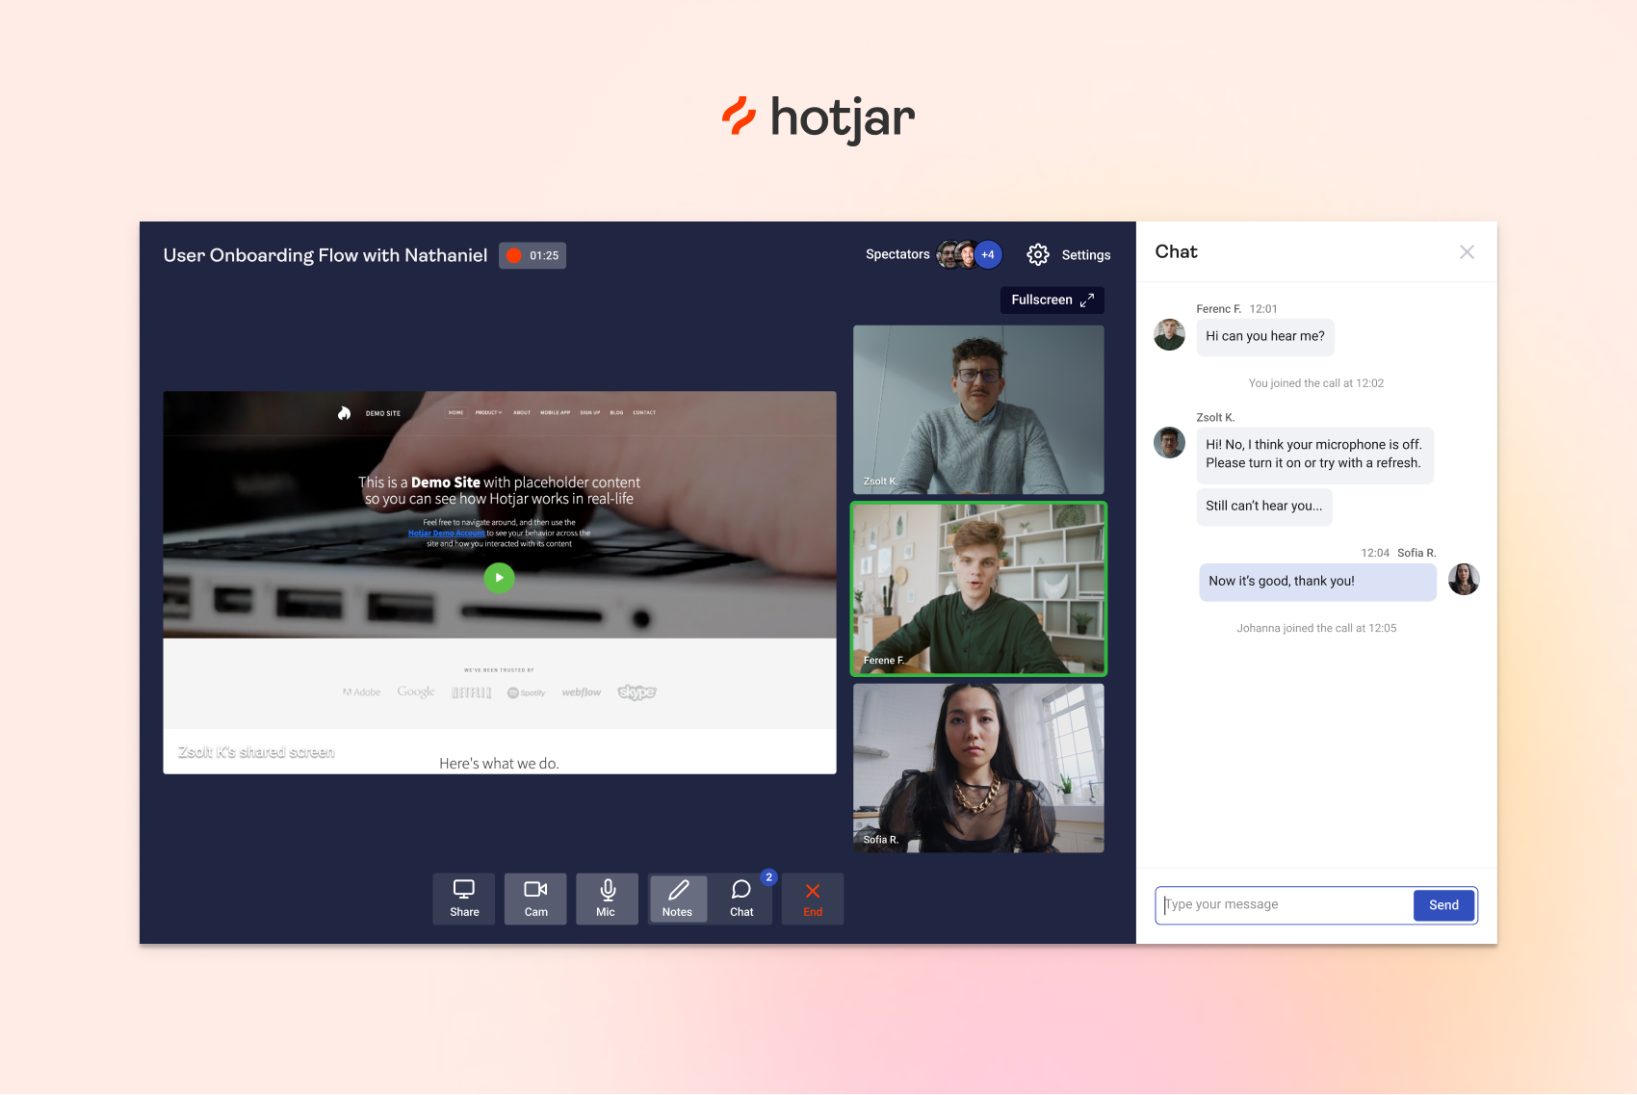1637x1095 pixels.
Task: Click the session title User Onboarding Flow
Action: click(325, 255)
